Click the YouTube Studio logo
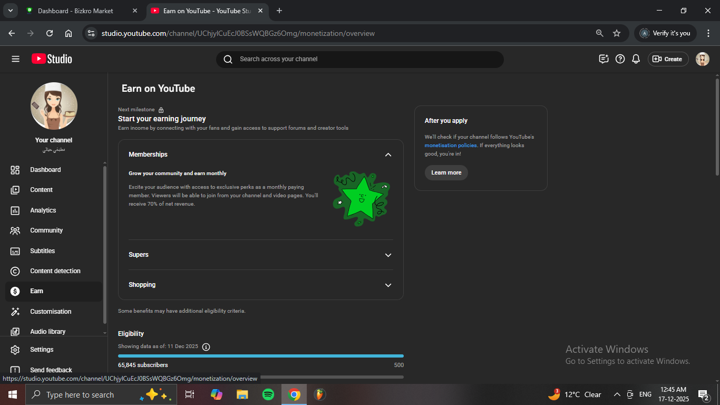The image size is (720, 405). (x=52, y=59)
